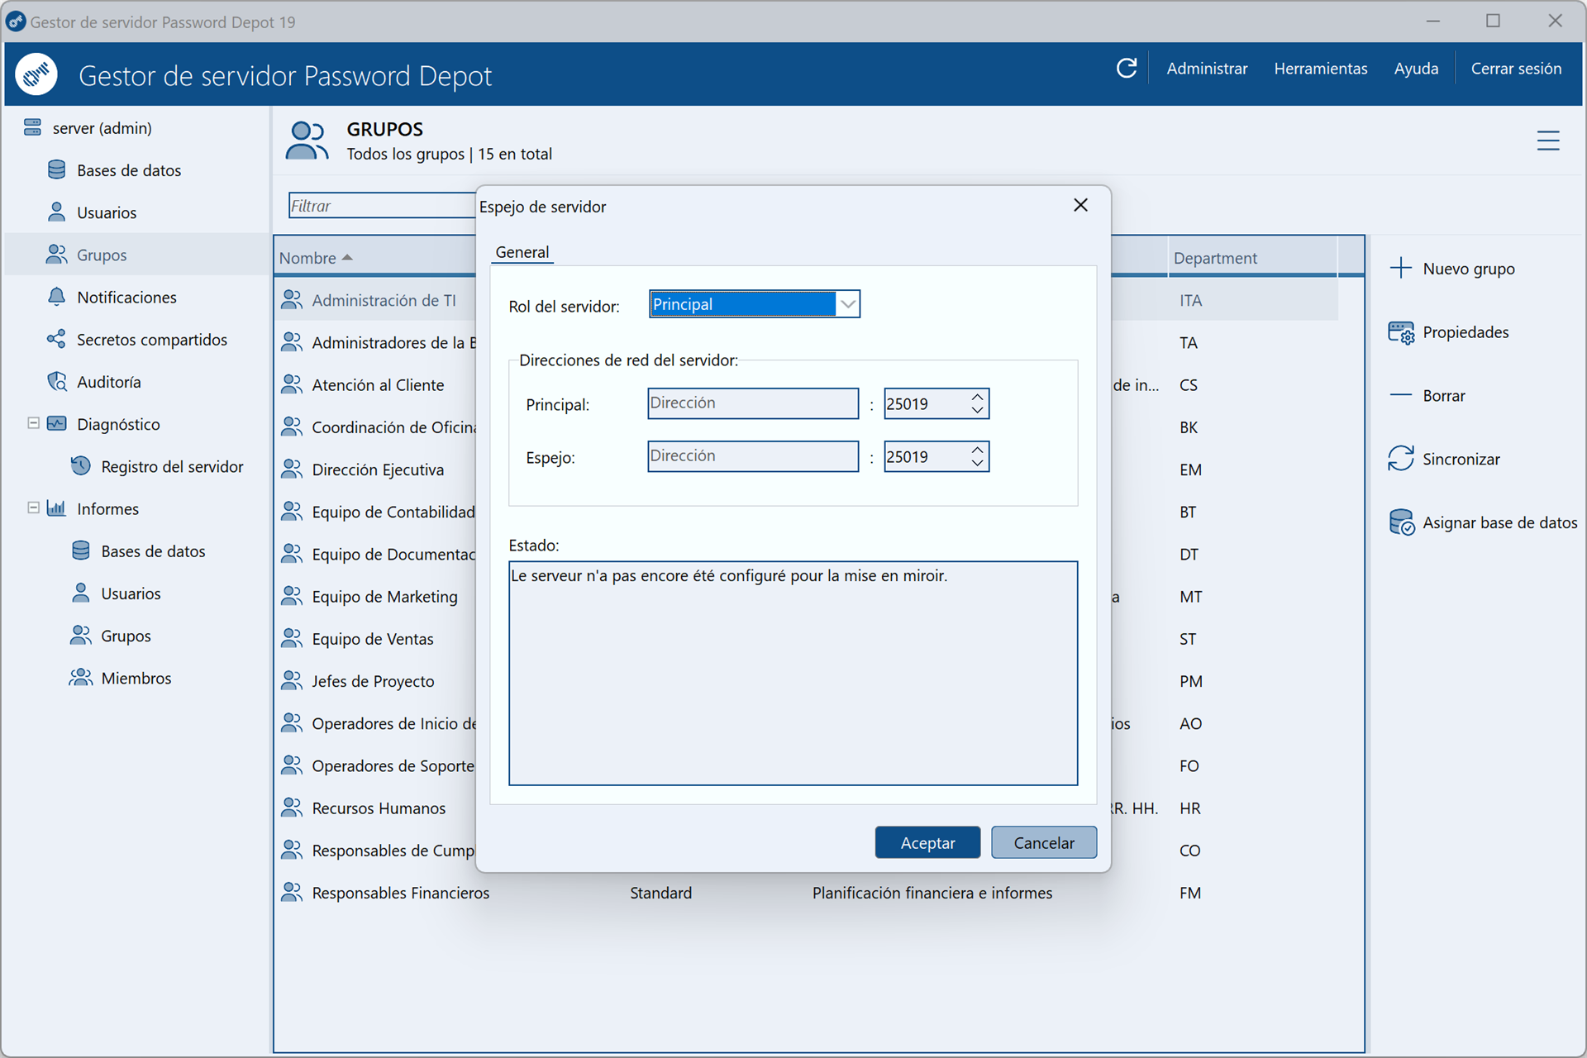Image resolution: width=1587 pixels, height=1058 pixels.
Task: Close the Espejo de servidor dialog
Action: pyautogui.click(x=1080, y=205)
